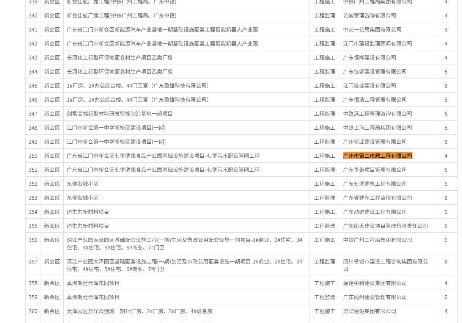
Task: Click row number 350 cell
Action: tap(33, 156)
